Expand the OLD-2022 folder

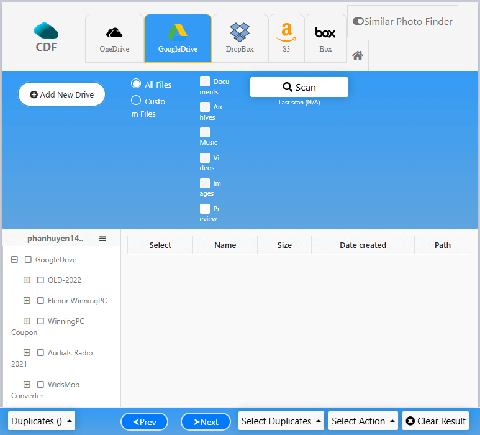coord(27,280)
